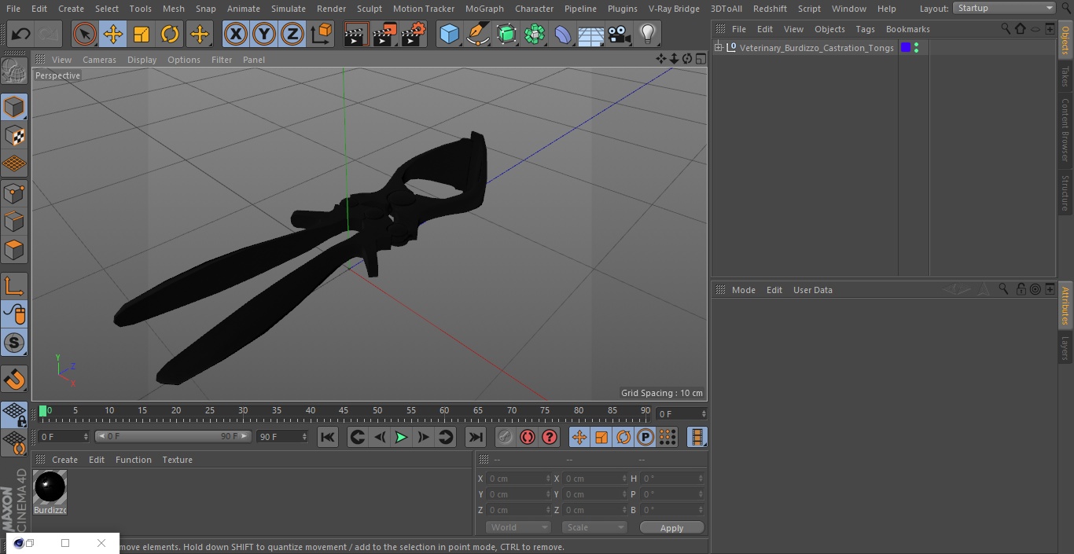Enable Polygons mode

tap(14, 250)
